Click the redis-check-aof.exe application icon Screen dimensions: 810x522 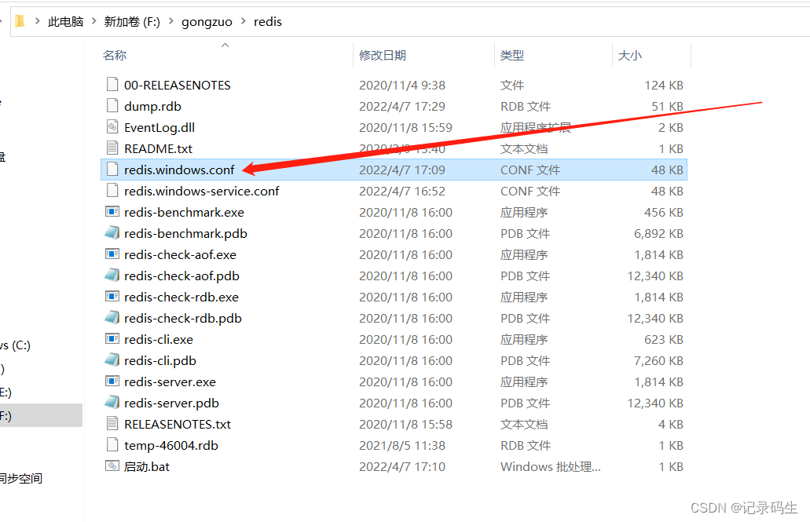[x=112, y=254]
